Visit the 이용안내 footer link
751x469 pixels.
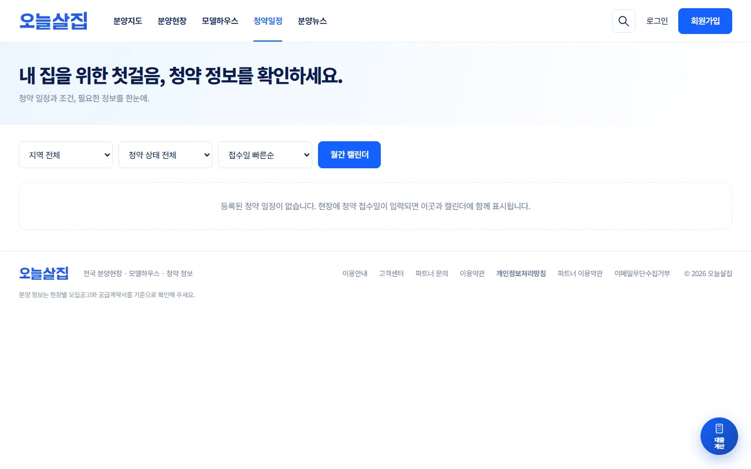coord(355,274)
